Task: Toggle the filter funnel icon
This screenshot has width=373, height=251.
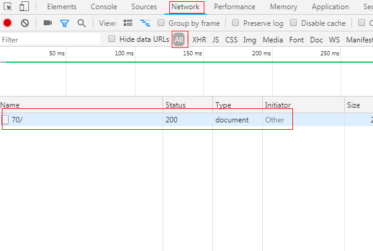Action: click(65, 23)
